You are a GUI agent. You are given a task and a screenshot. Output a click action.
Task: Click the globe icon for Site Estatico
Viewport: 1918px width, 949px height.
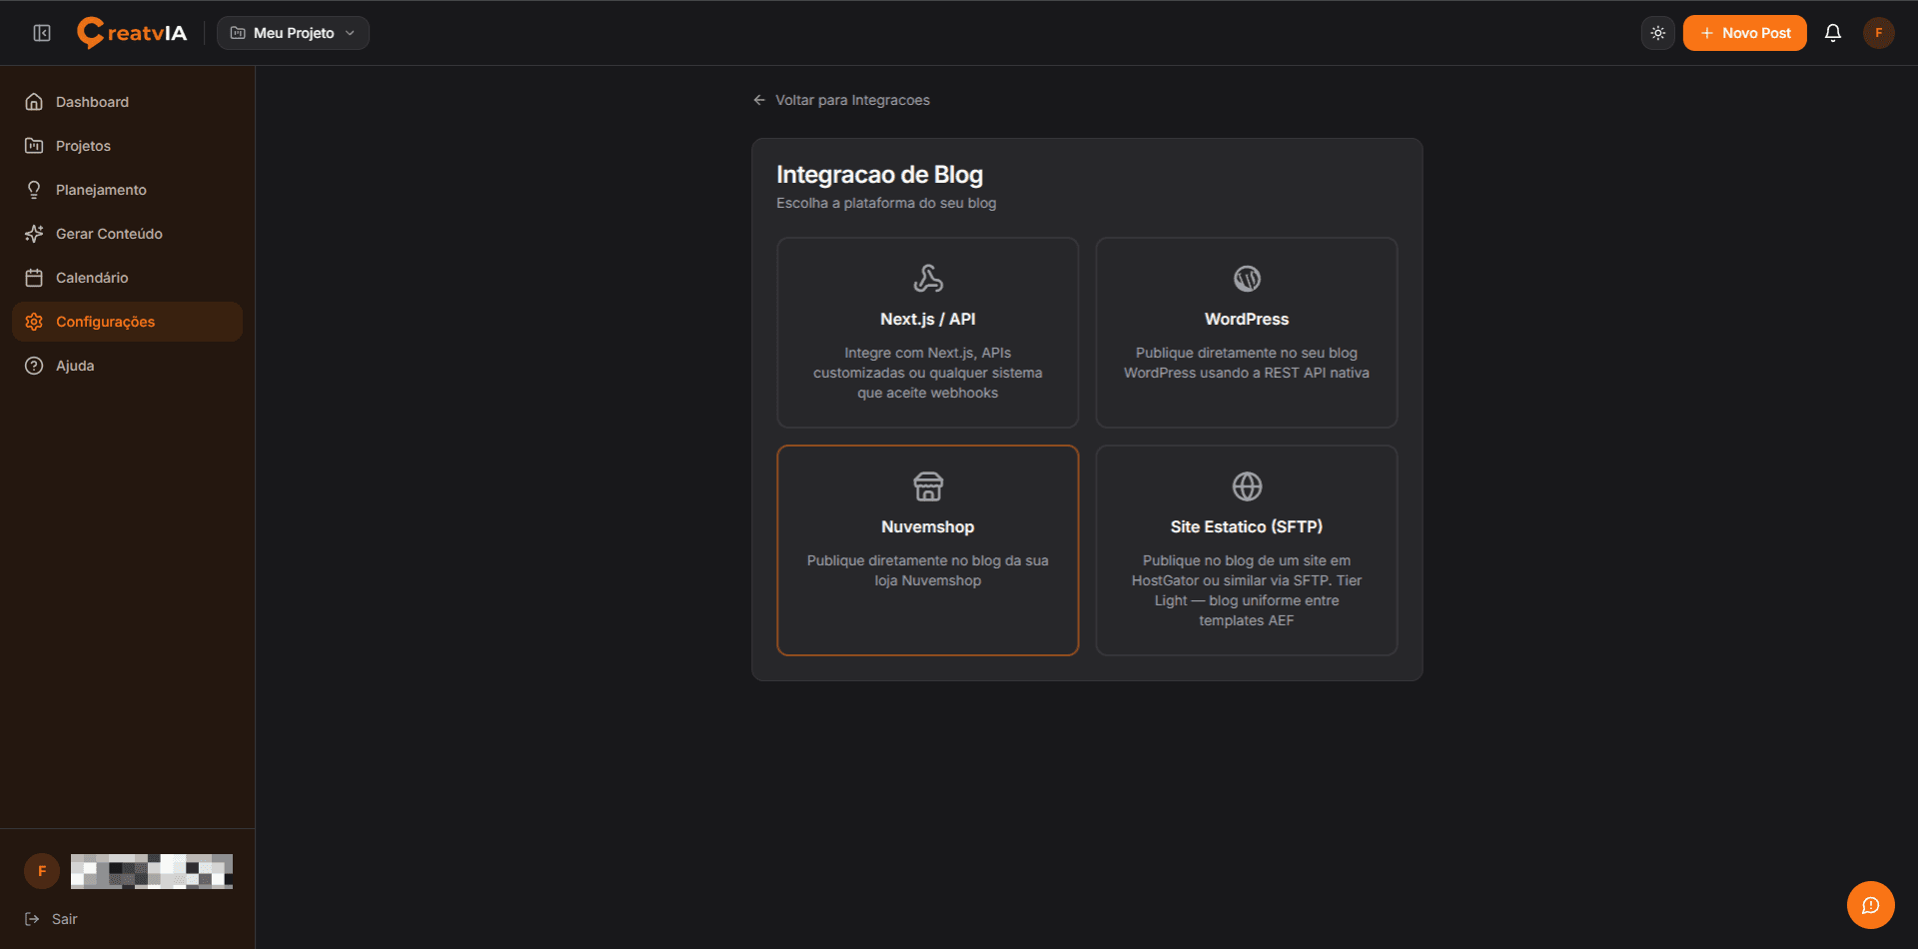(x=1247, y=486)
